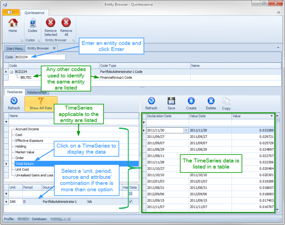Refresh the data table on the right
The width and height of the screenshot is (285, 225).
[x=151, y=103]
